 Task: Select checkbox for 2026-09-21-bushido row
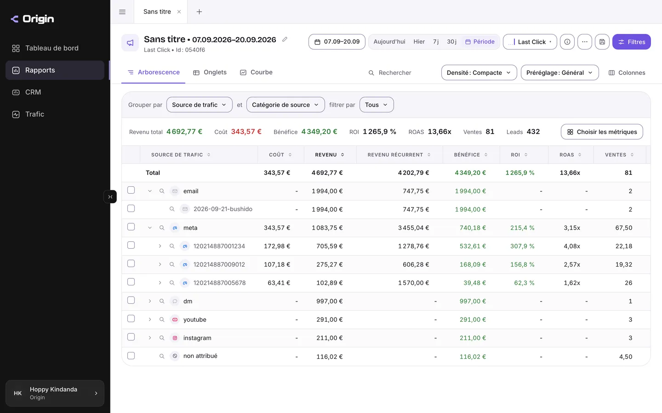click(131, 208)
